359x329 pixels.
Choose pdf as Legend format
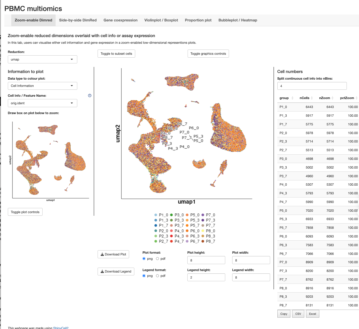pos(157,276)
